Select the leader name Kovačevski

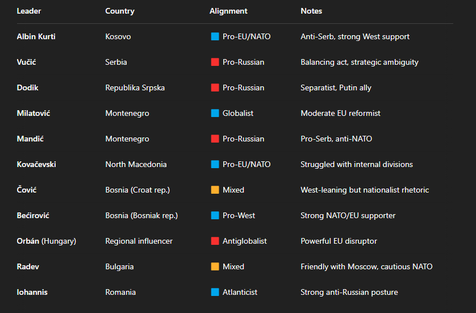36,164
